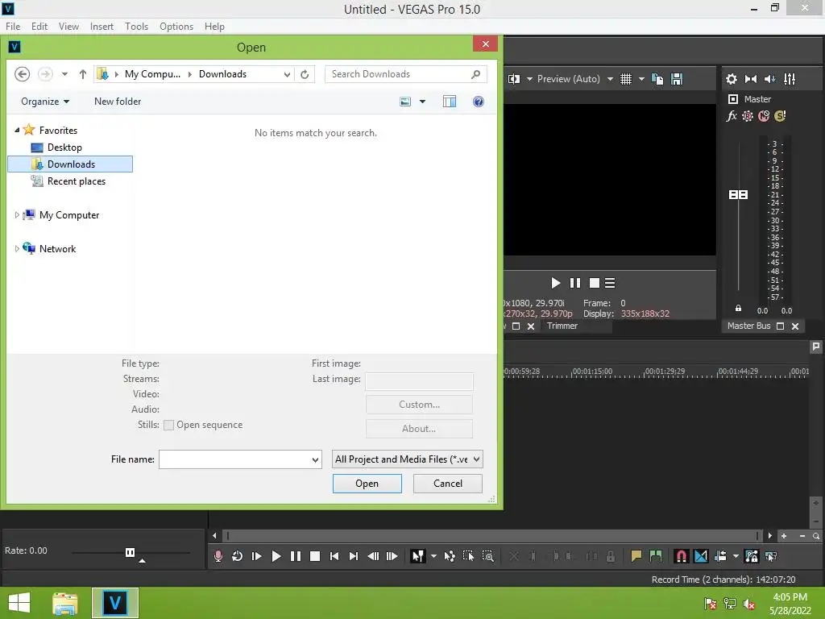Screen dimensions: 825x619
Task: Open the Organize dropdown
Action: (x=45, y=102)
